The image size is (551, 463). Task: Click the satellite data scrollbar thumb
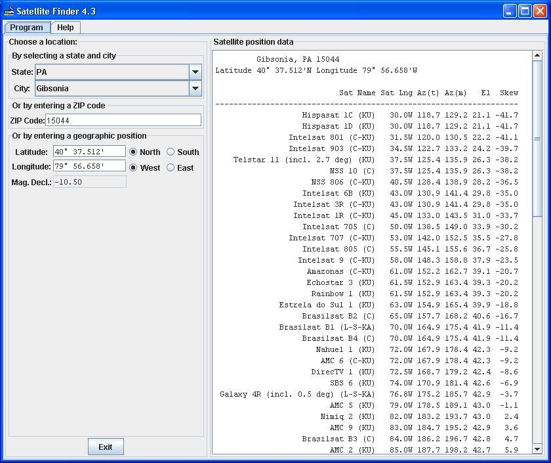click(537, 139)
